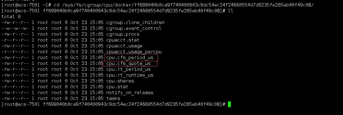The width and height of the screenshot is (343, 115).
Task: Click the cgroup.procs file name
Action: pyautogui.click(x=123, y=34)
